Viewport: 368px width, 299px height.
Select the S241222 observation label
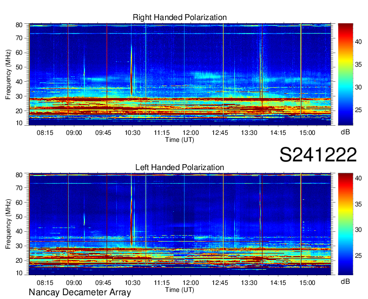click(x=318, y=154)
